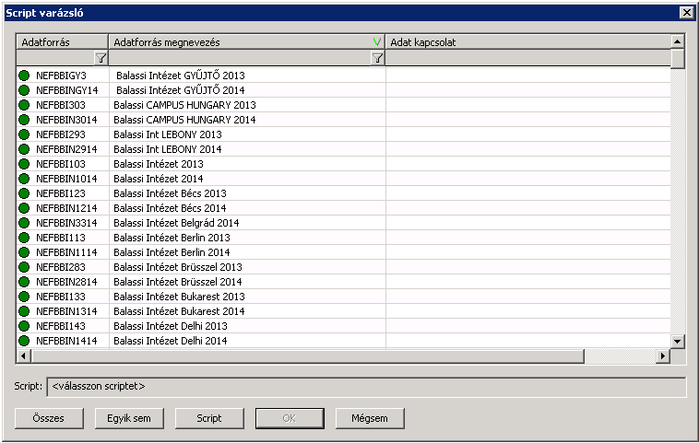Click the vertical scrollbar up arrow

pos(678,41)
